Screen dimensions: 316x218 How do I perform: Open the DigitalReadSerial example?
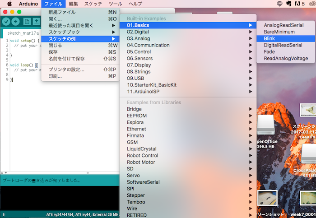pos(286,45)
